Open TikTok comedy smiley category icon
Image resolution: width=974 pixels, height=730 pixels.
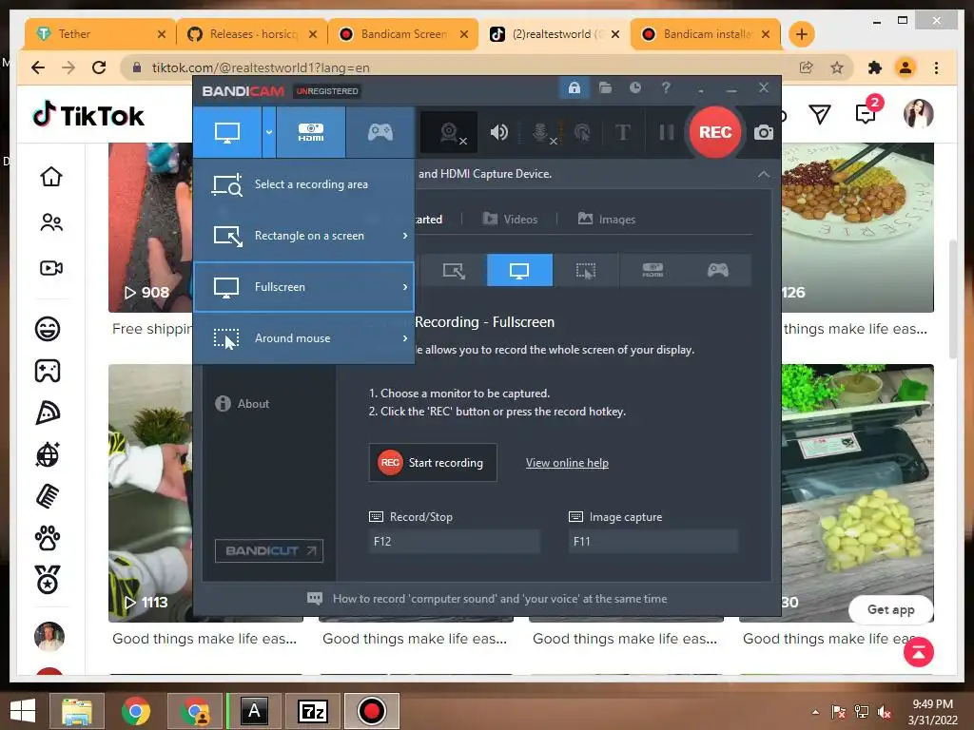[48, 328]
